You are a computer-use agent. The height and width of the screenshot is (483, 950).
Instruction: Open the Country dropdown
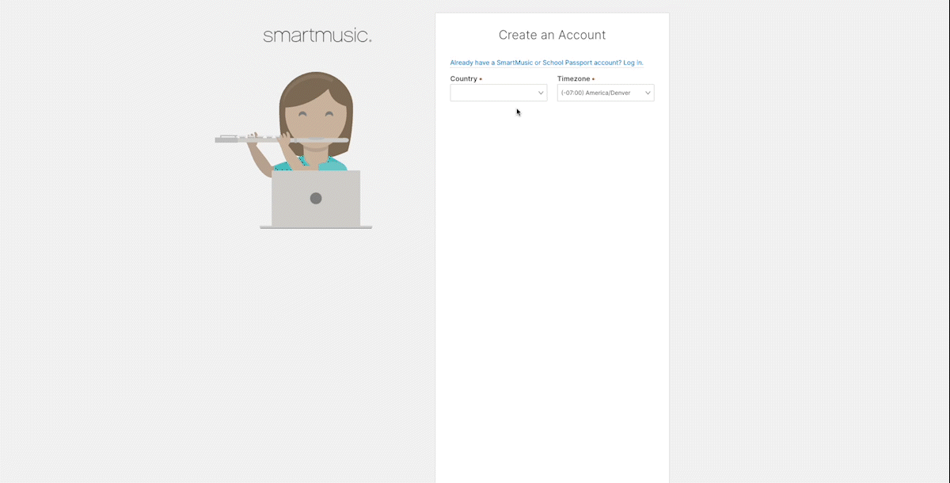[498, 93]
